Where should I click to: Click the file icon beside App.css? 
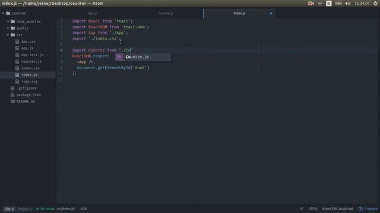coord(17,41)
